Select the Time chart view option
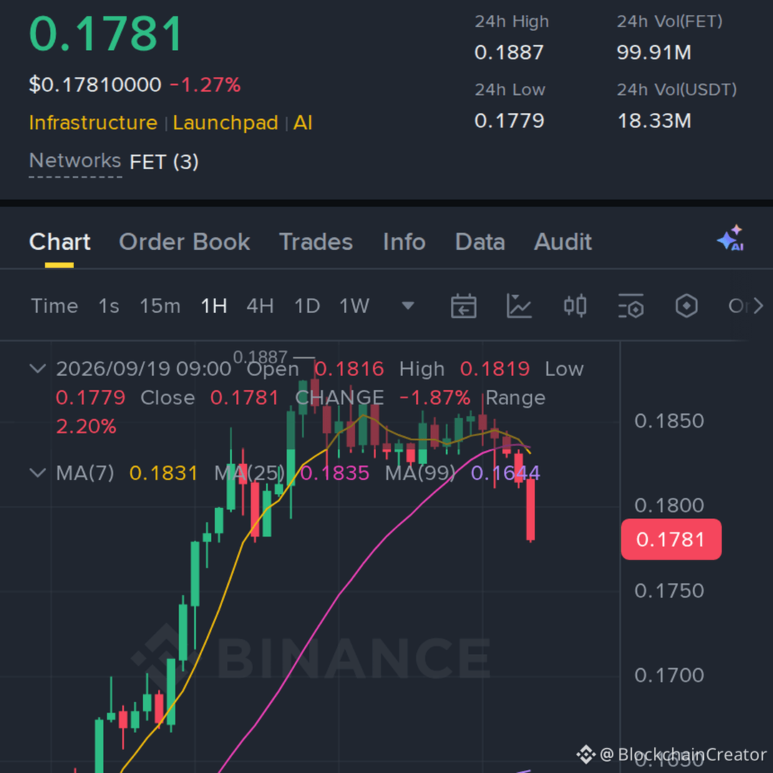The image size is (773, 773). pos(54,306)
